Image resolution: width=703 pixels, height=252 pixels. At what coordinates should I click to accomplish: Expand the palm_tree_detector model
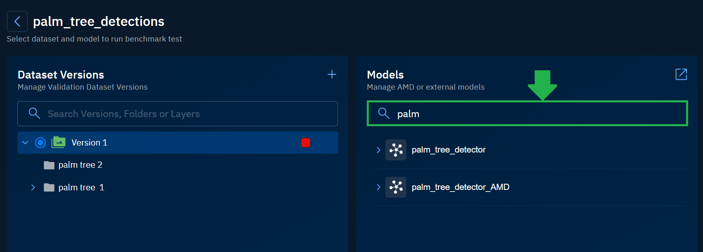click(x=378, y=150)
